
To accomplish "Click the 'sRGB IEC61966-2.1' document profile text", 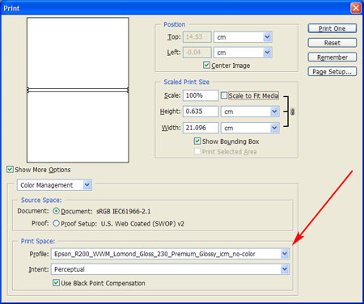I will click(124, 211).
